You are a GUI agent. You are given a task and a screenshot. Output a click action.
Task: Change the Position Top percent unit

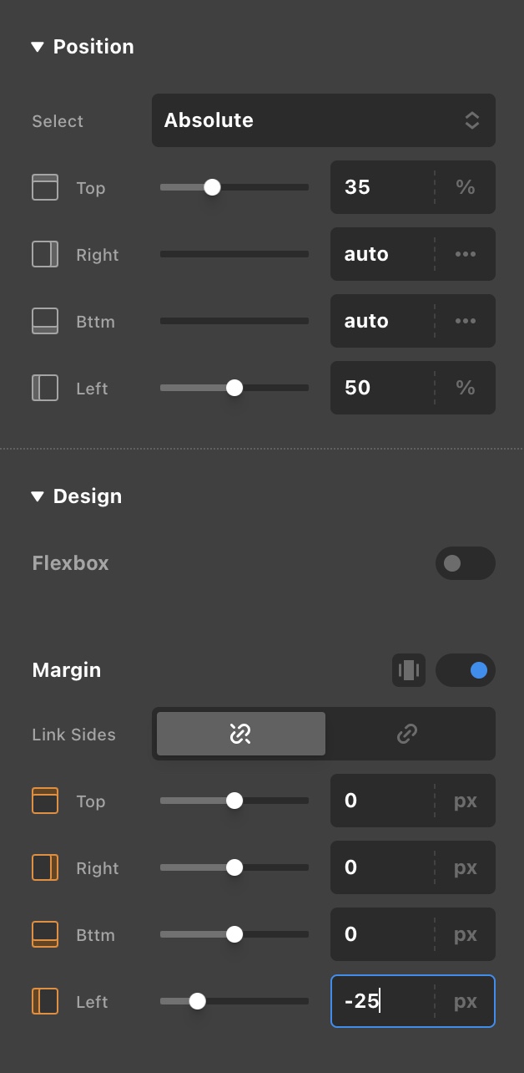pyautogui.click(x=465, y=187)
